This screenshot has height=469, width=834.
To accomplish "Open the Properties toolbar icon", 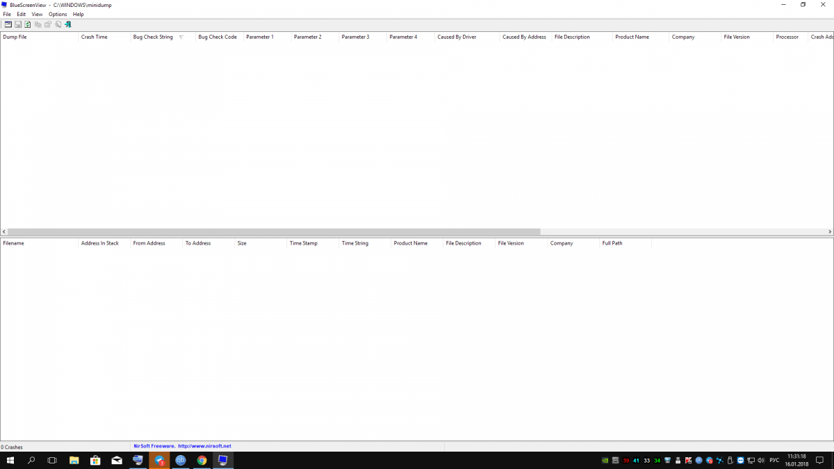I will tap(48, 24).
